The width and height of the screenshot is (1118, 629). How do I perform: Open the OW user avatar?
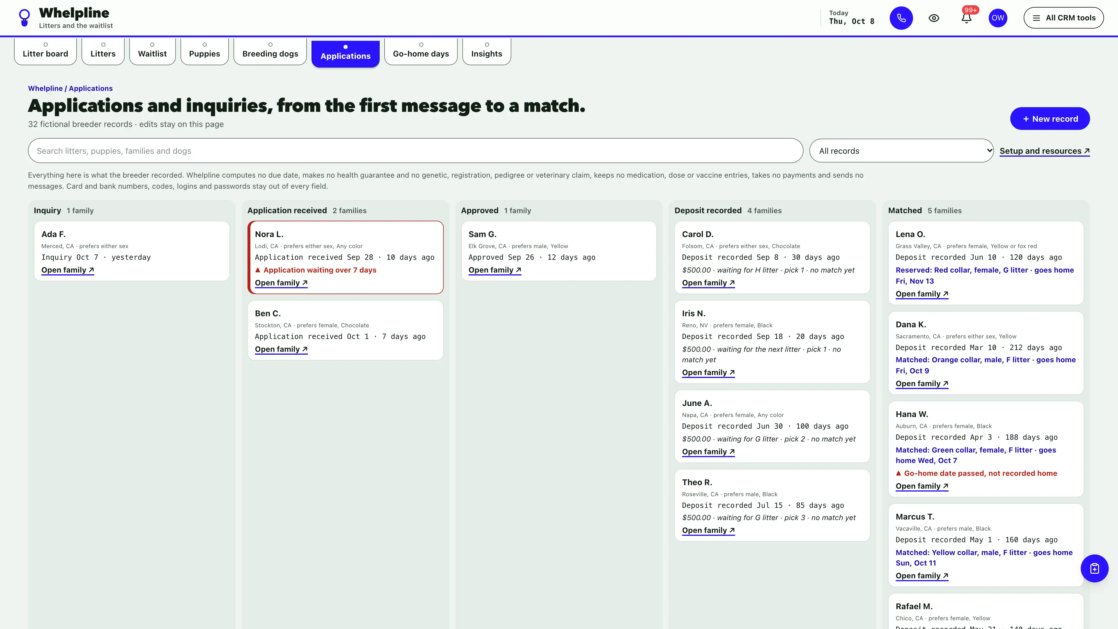tap(998, 18)
